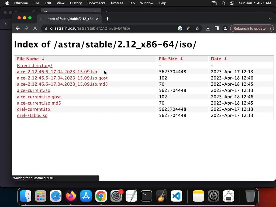Click Relaunch to update button
This screenshot has width=276, height=207.
point(249,28)
